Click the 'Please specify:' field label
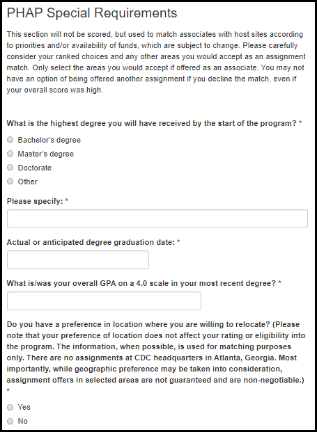317x432 pixels. pos(35,202)
